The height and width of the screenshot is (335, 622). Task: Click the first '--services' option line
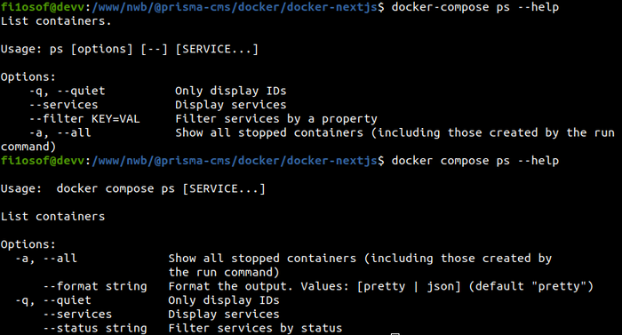click(63, 105)
